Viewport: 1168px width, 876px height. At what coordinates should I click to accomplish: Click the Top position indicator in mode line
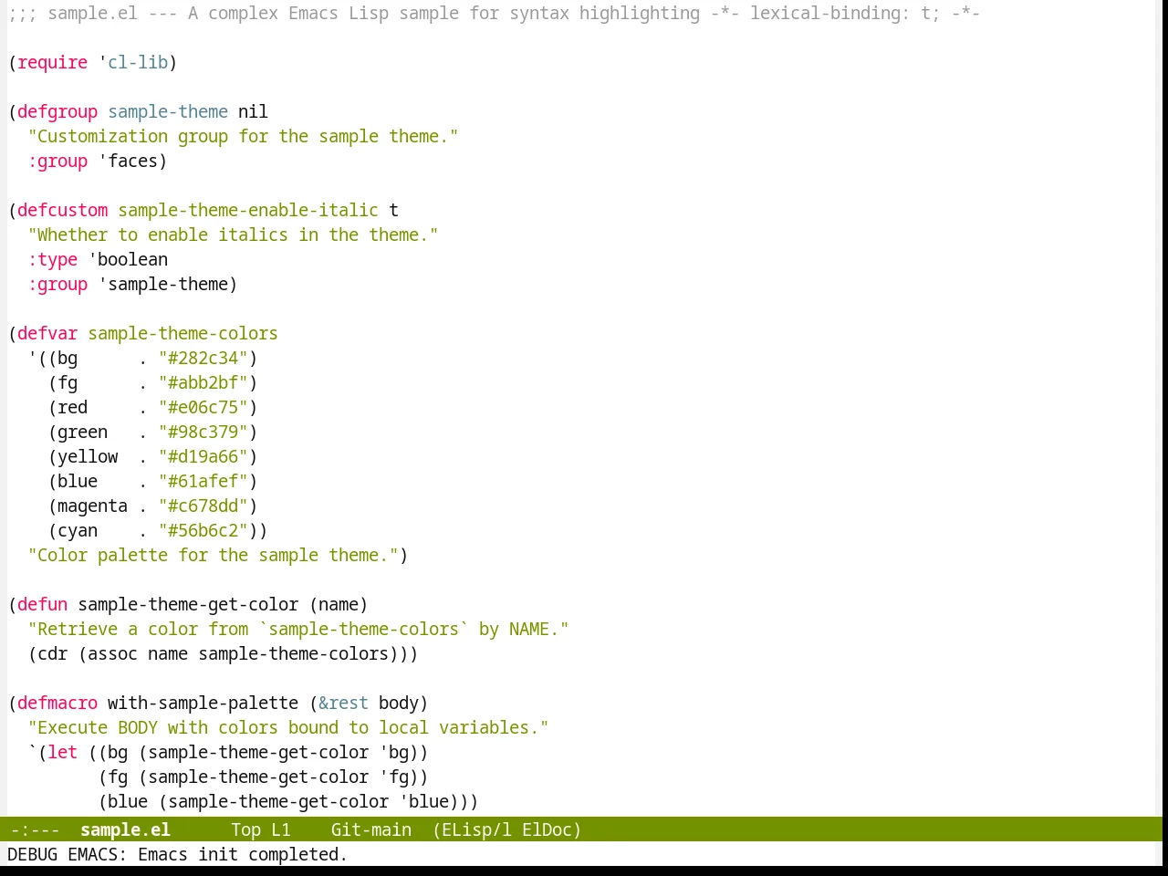pyautogui.click(x=245, y=829)
